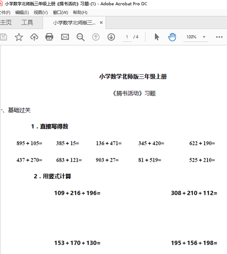The height and width of the screenshot is (254, 227).
Task: Send file by email envelope icon
Action: point(65,37)
